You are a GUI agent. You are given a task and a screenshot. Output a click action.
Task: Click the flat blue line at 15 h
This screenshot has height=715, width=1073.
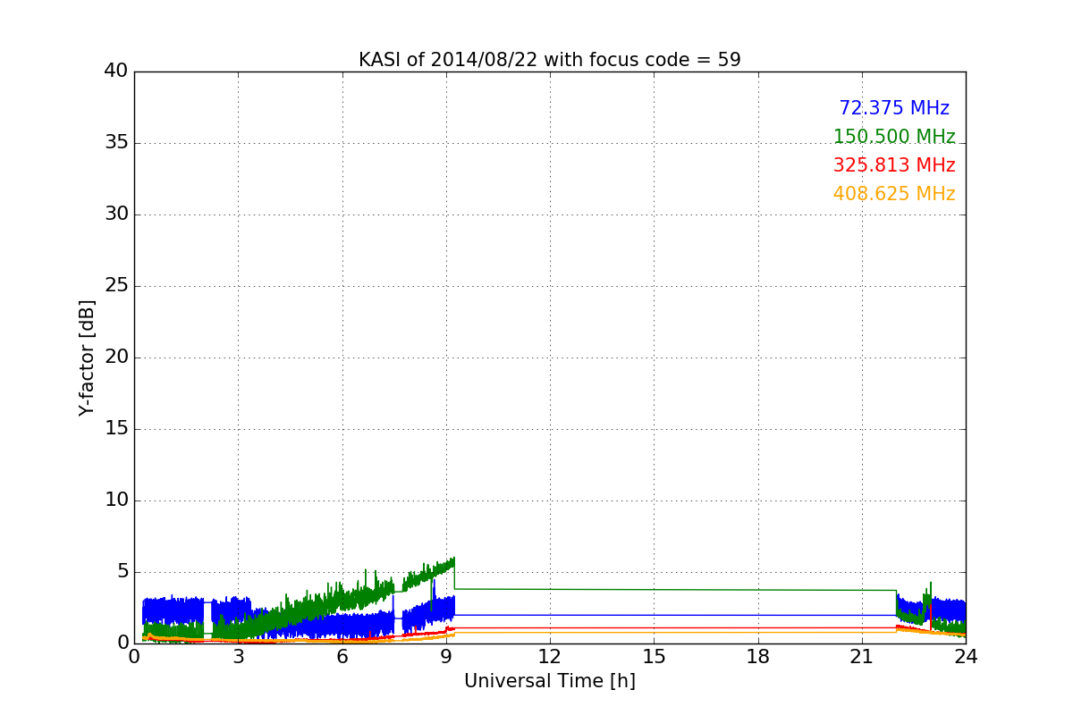654,615
